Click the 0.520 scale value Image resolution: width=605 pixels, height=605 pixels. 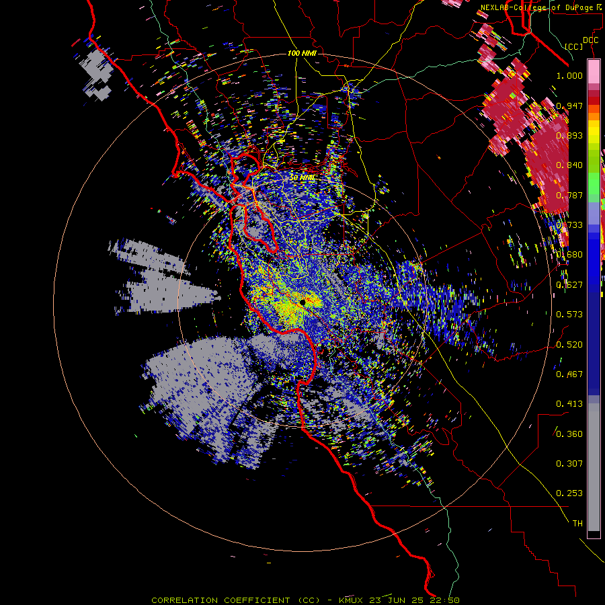pos(569,345)
